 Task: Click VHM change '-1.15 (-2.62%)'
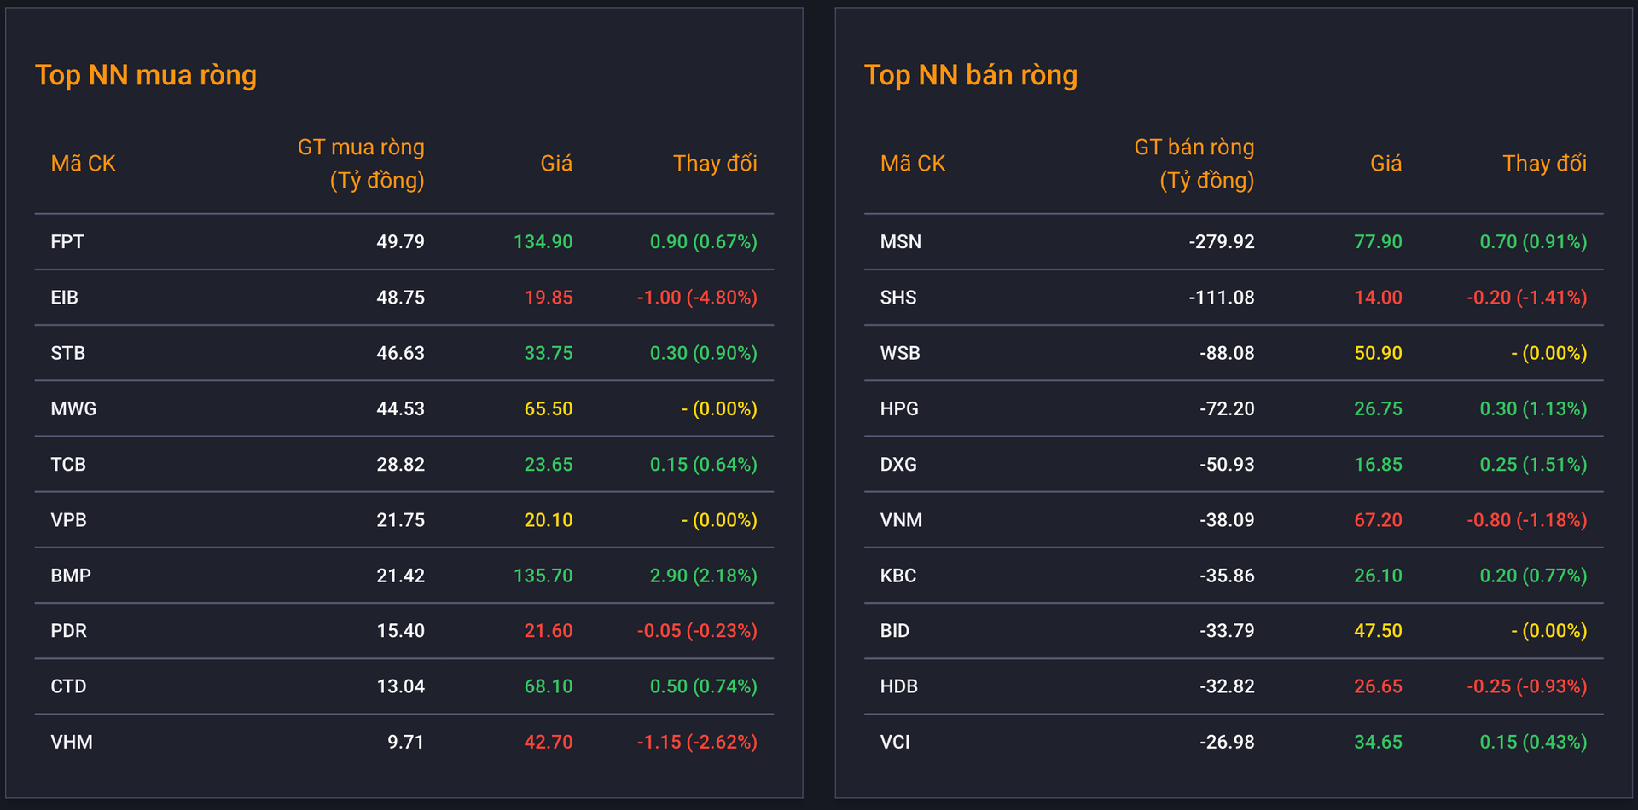pyautogui.click(x=697, y=742)
